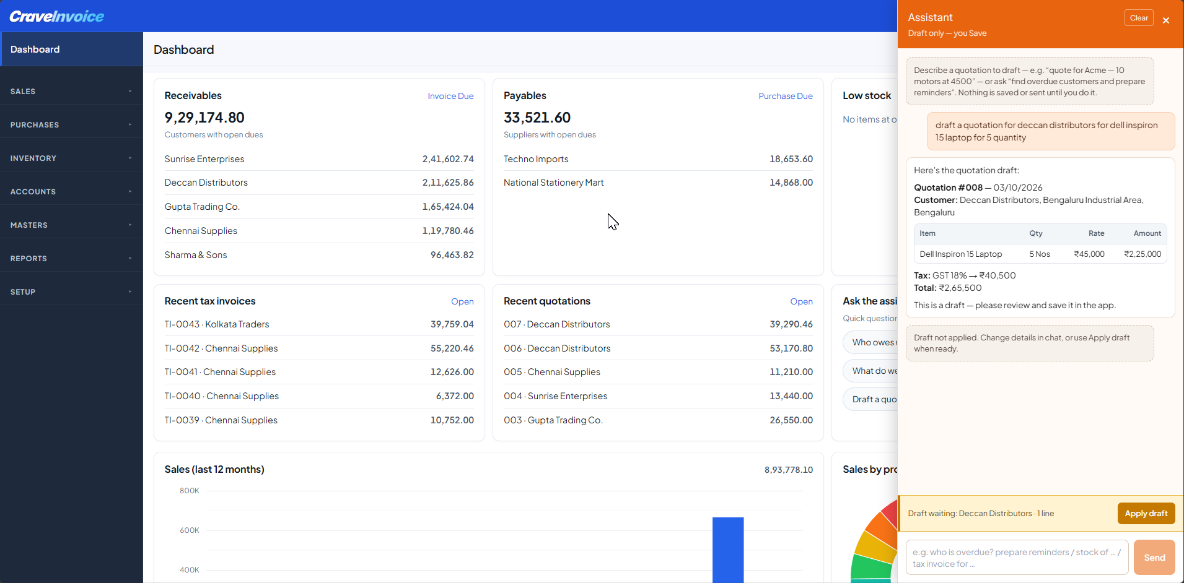Expand the MASTERS sidebar section

click(71, 225)
